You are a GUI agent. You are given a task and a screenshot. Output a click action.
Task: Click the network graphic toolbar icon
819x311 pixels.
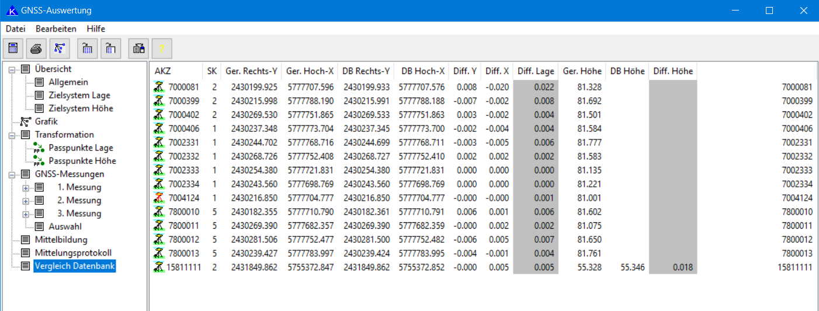tap(60, 48)
